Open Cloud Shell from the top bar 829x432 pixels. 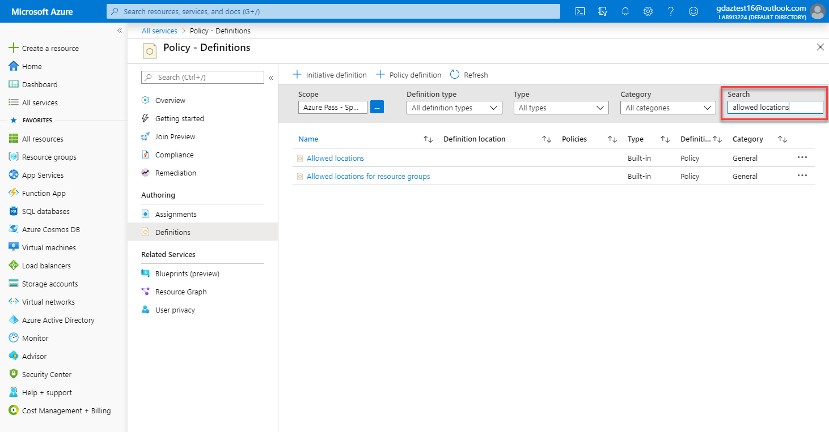click(580, 11)
